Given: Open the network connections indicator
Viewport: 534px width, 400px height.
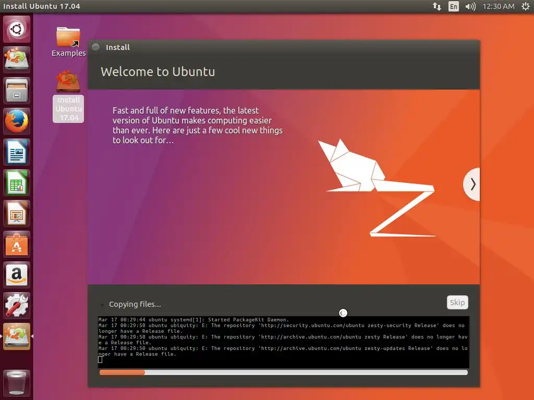Looking at the screenshot, I should 437,6.
